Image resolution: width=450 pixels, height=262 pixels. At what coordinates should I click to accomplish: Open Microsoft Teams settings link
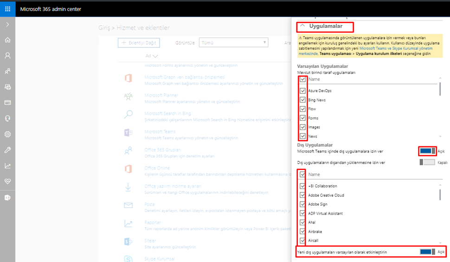(x=160, y=131)
